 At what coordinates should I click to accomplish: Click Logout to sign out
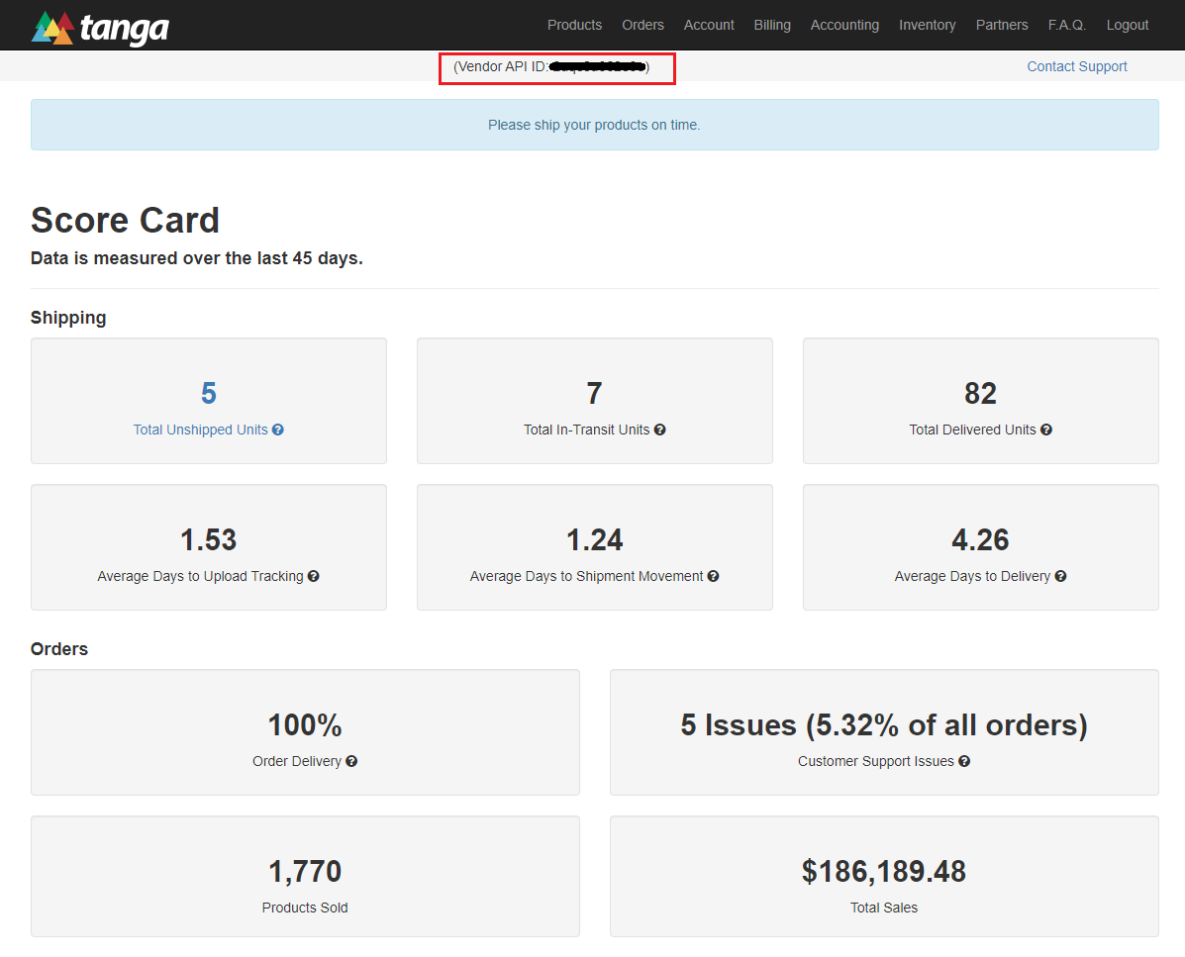coord(1128,24)
